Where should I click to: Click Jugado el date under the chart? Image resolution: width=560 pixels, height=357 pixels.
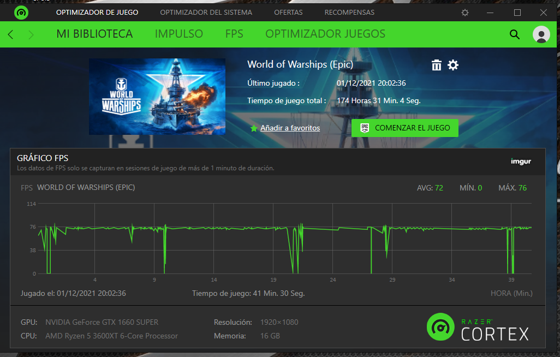[x=73, y=293]
